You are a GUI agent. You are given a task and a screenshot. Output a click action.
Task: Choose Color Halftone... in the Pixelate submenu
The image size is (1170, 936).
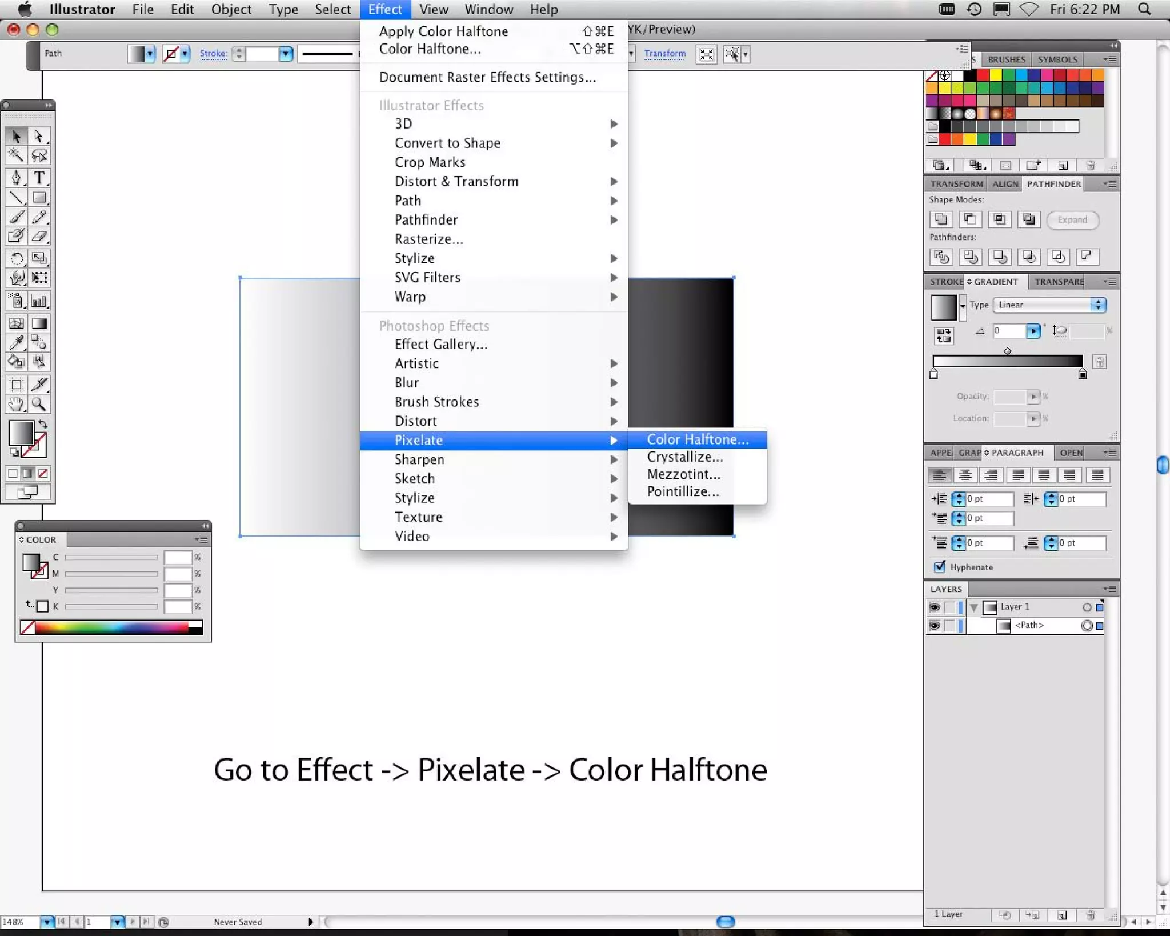(x=697, y=439)
